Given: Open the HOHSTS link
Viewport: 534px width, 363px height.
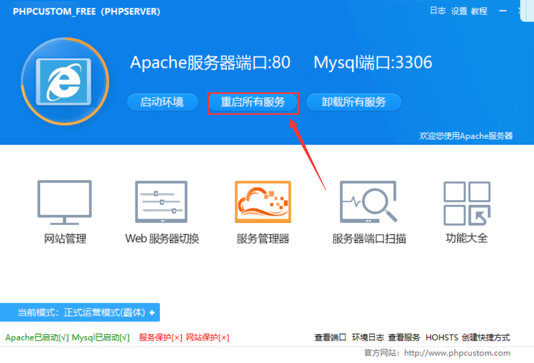Looking at the screenshot, I should coord(442,337).
